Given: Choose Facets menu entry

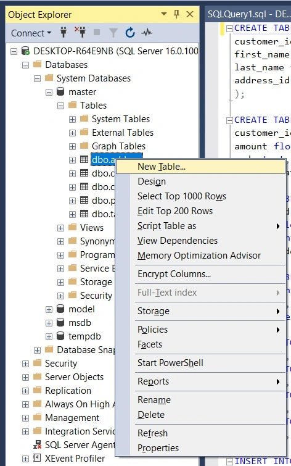Looking at the screenshot, I should click(200, 344).
